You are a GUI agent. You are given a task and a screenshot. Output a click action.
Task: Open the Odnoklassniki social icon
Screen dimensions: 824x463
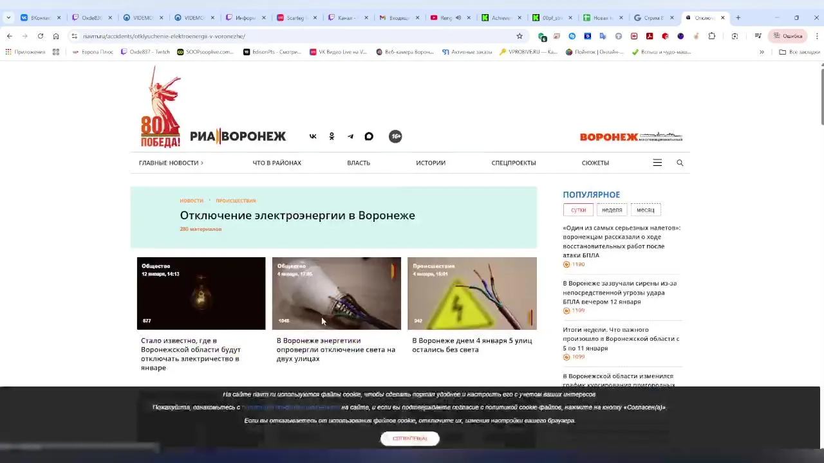point(332,136)
